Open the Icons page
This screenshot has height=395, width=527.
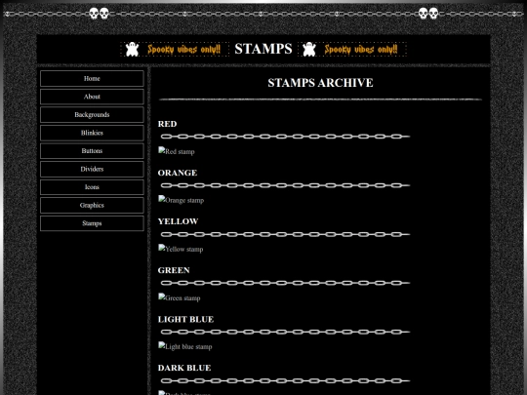[92, 187]
